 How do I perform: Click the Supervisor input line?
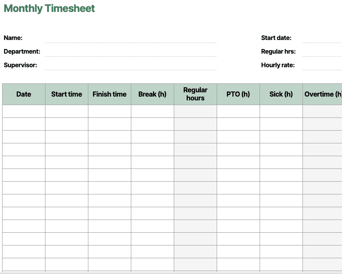click(131, 66)
